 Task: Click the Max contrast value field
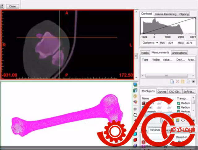click(x=190, y=43)
